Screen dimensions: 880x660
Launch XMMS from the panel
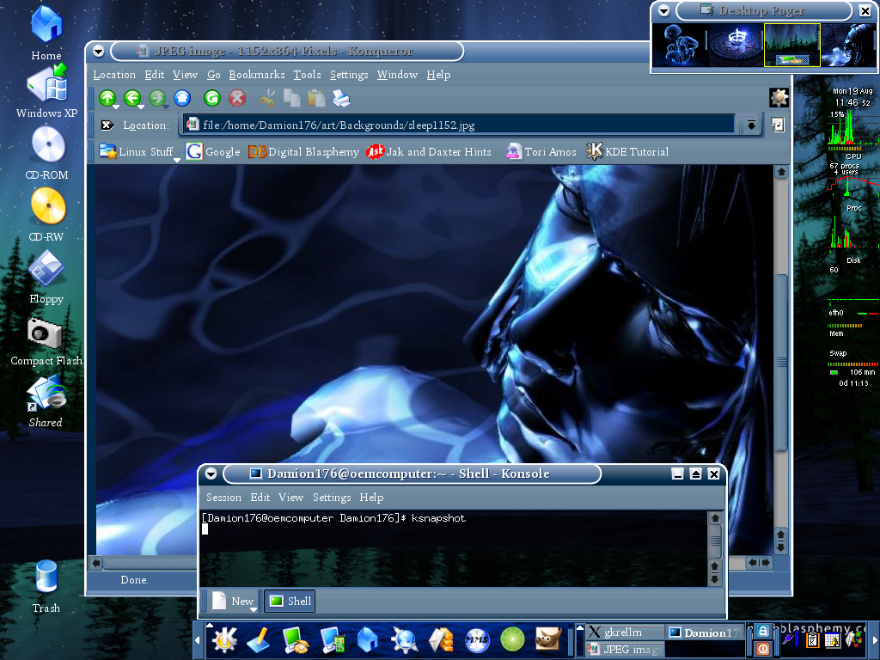[476, 639]
